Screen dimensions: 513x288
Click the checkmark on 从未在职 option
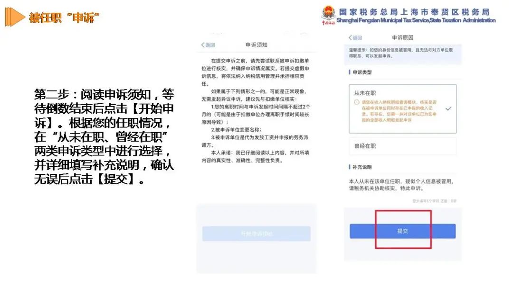(x=448, y=108)
